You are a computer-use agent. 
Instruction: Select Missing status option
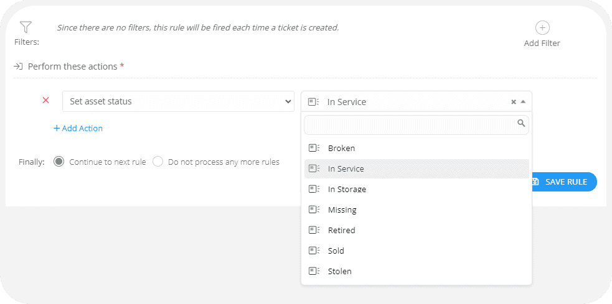[417, 210]
